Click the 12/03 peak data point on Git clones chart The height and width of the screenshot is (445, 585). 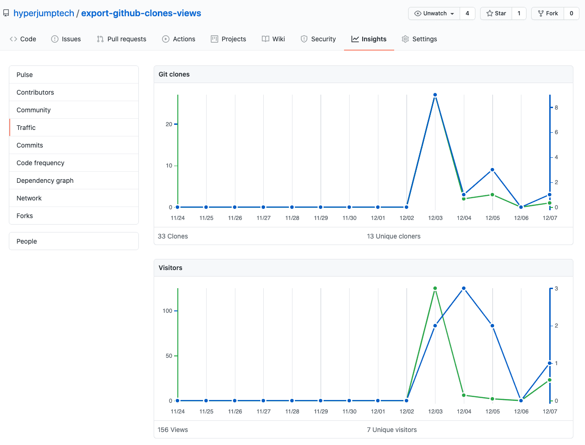pos(435,94)
